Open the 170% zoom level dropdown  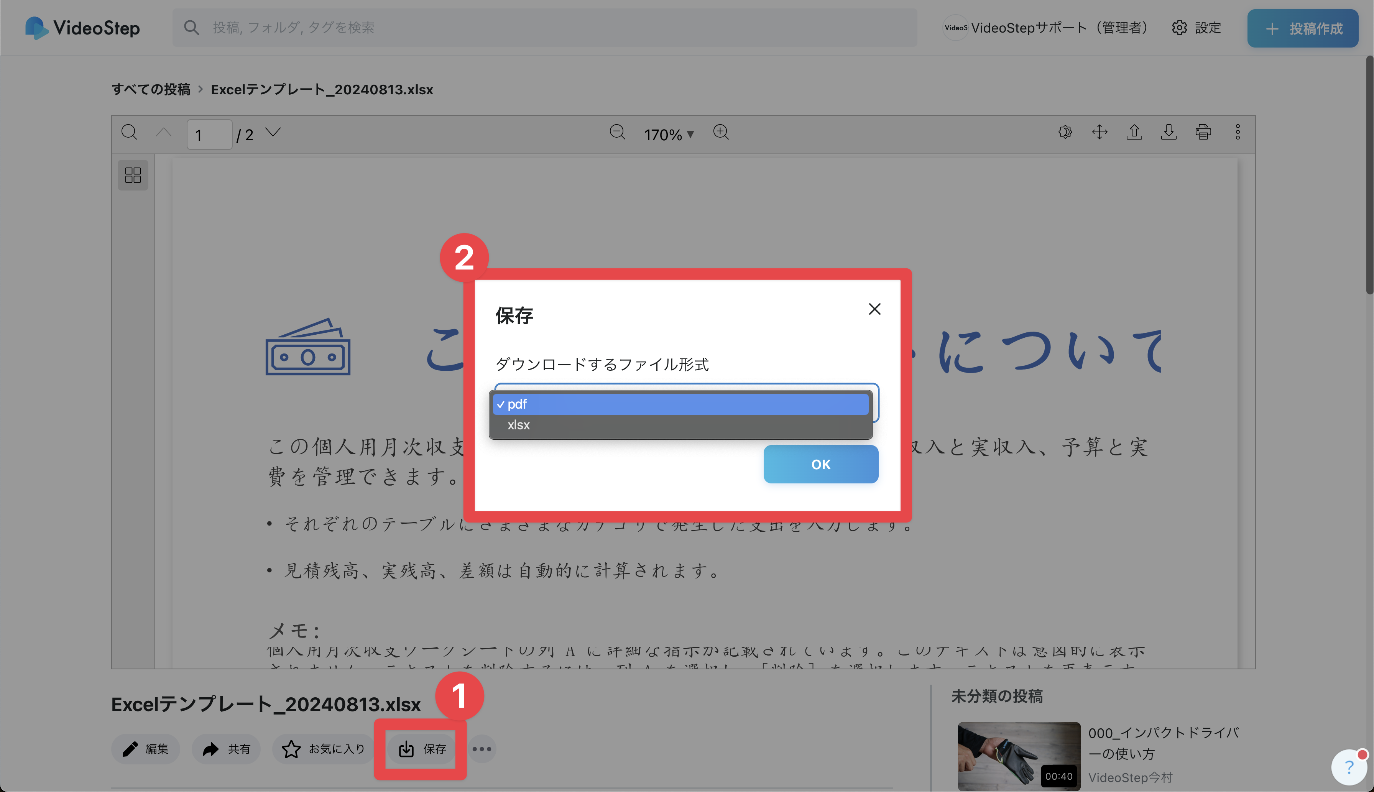tap(669, 134)
